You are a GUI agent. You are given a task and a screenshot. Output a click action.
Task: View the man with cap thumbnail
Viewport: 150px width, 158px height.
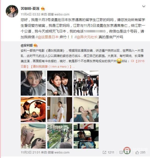(x=86, y=136)
